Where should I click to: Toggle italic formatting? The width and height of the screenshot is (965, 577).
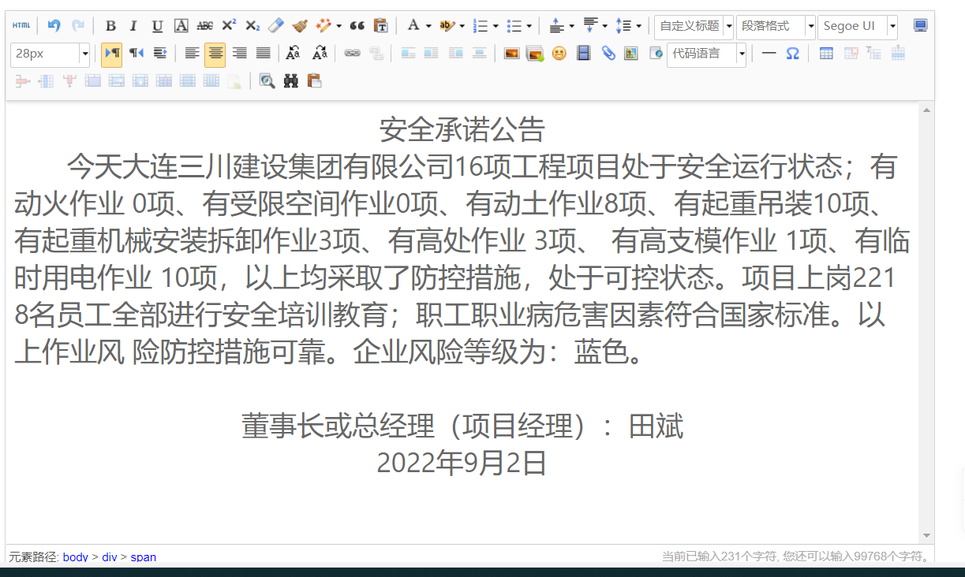pos(133,25)
